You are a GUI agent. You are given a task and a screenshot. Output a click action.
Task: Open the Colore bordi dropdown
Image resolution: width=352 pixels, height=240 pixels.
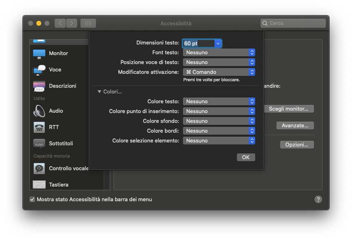coord(219,131)
